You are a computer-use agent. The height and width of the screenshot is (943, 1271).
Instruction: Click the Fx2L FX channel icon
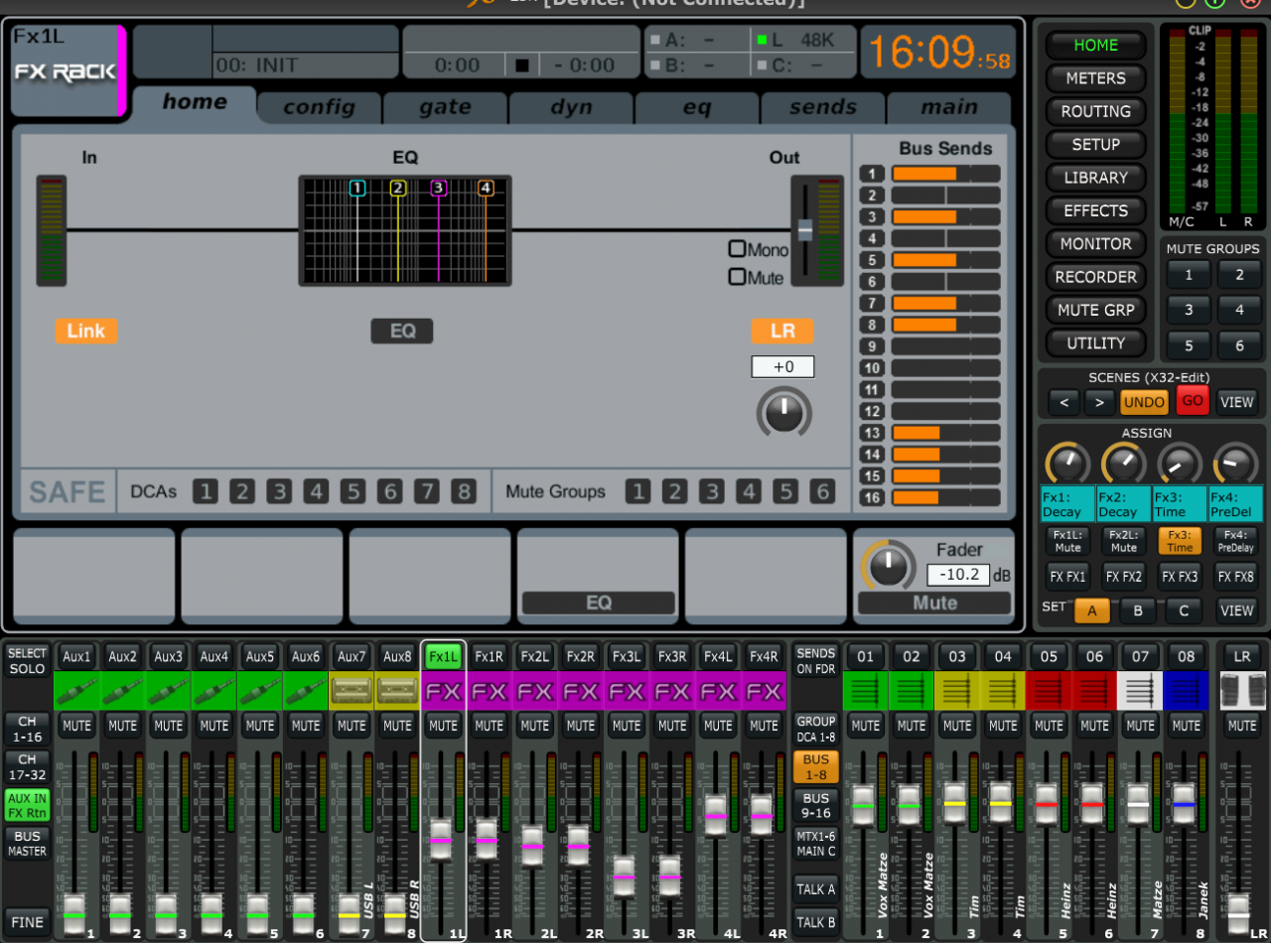tap(534, 691)
